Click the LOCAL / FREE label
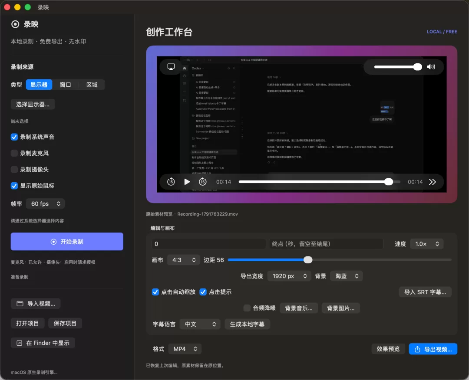 click(442, 32)
